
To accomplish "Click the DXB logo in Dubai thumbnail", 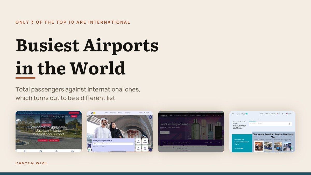I will [93, 113].
